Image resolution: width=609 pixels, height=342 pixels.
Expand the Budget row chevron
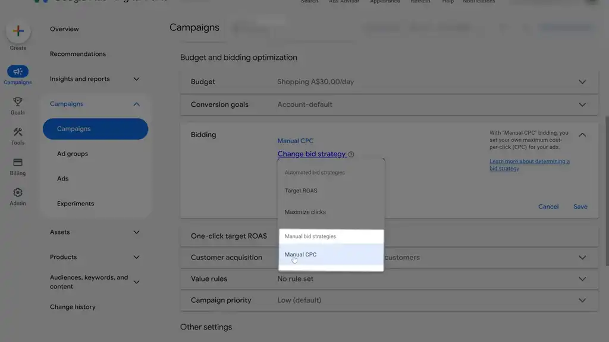[x=582, y=82]
